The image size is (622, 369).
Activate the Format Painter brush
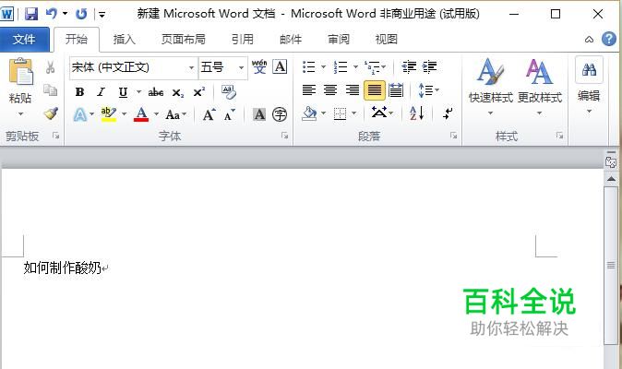coord(51,113)
